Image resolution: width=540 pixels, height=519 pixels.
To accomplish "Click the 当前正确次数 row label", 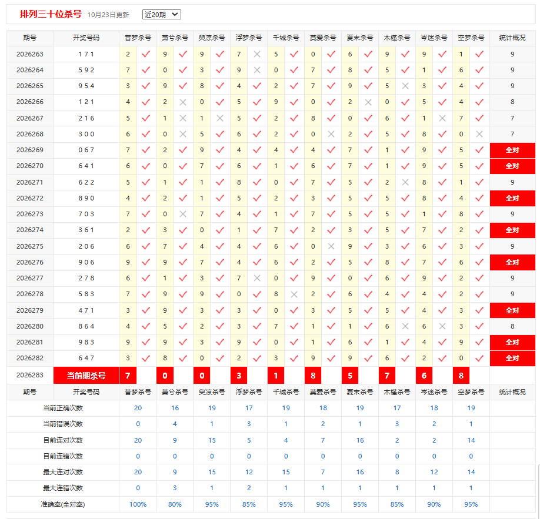I will point(63,408).
